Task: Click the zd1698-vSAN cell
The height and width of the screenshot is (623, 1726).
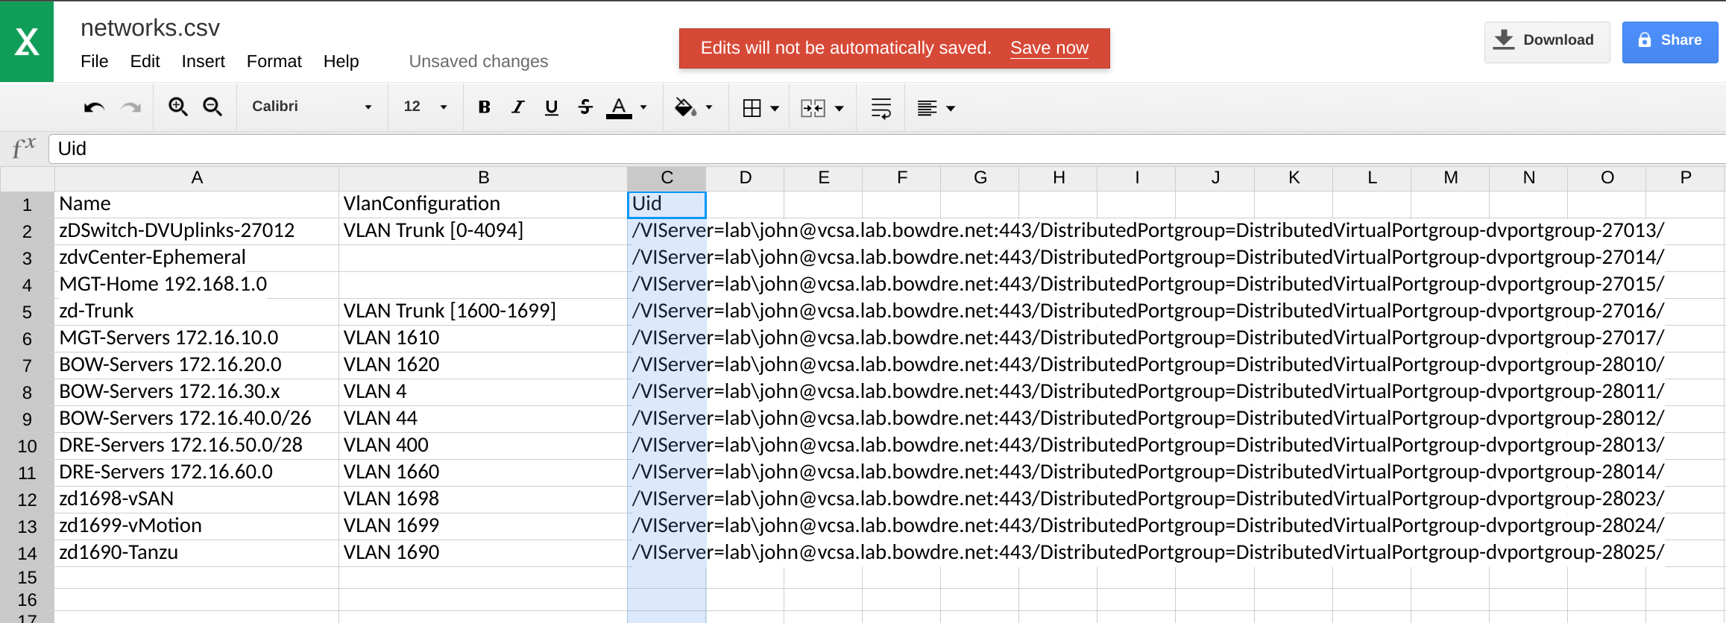Action: [197, 499]
